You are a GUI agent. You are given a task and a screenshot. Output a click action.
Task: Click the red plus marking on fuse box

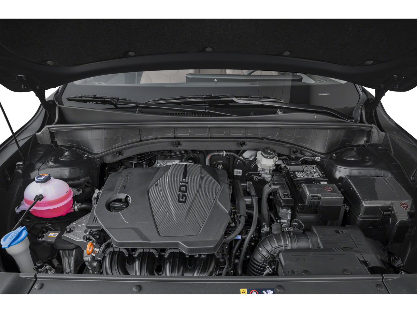pos(404,206)
